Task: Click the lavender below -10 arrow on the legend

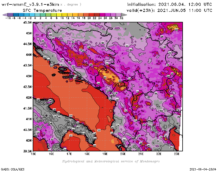Action: coord(5,15)
